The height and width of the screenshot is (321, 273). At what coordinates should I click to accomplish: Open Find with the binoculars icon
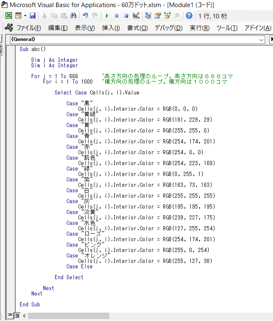click(73, 15)
